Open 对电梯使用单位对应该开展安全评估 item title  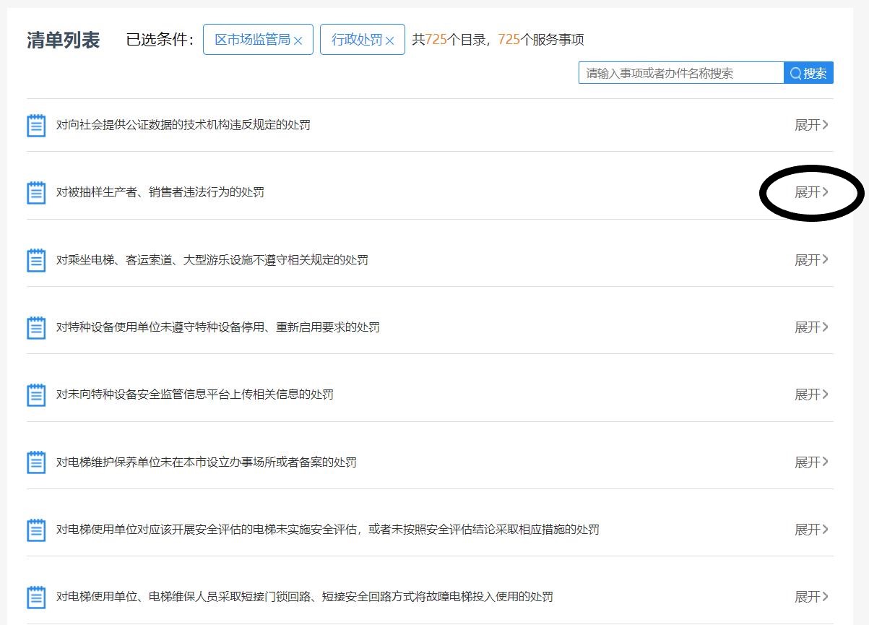point(327,530)
